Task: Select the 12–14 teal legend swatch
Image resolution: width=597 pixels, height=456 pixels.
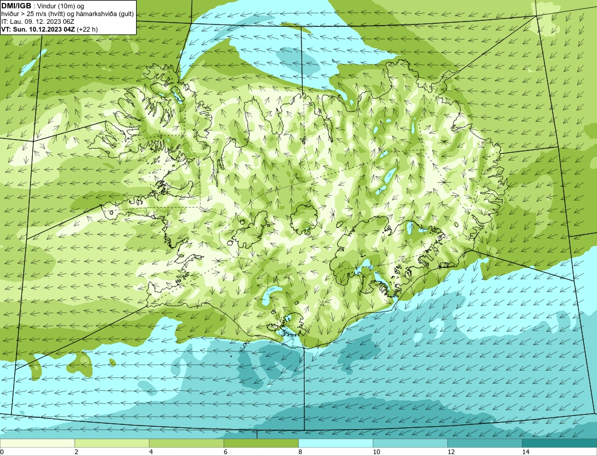Action: click(485, 443)
